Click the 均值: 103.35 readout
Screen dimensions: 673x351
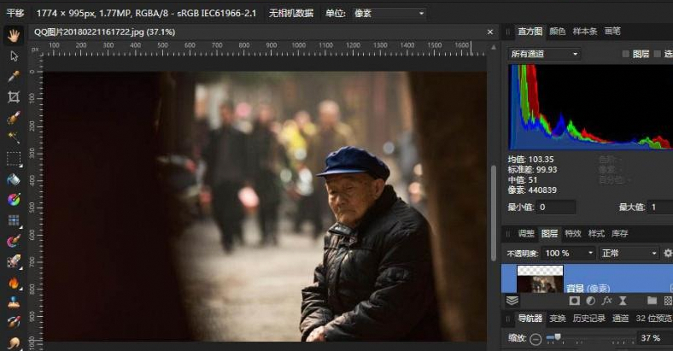point(531,159)
